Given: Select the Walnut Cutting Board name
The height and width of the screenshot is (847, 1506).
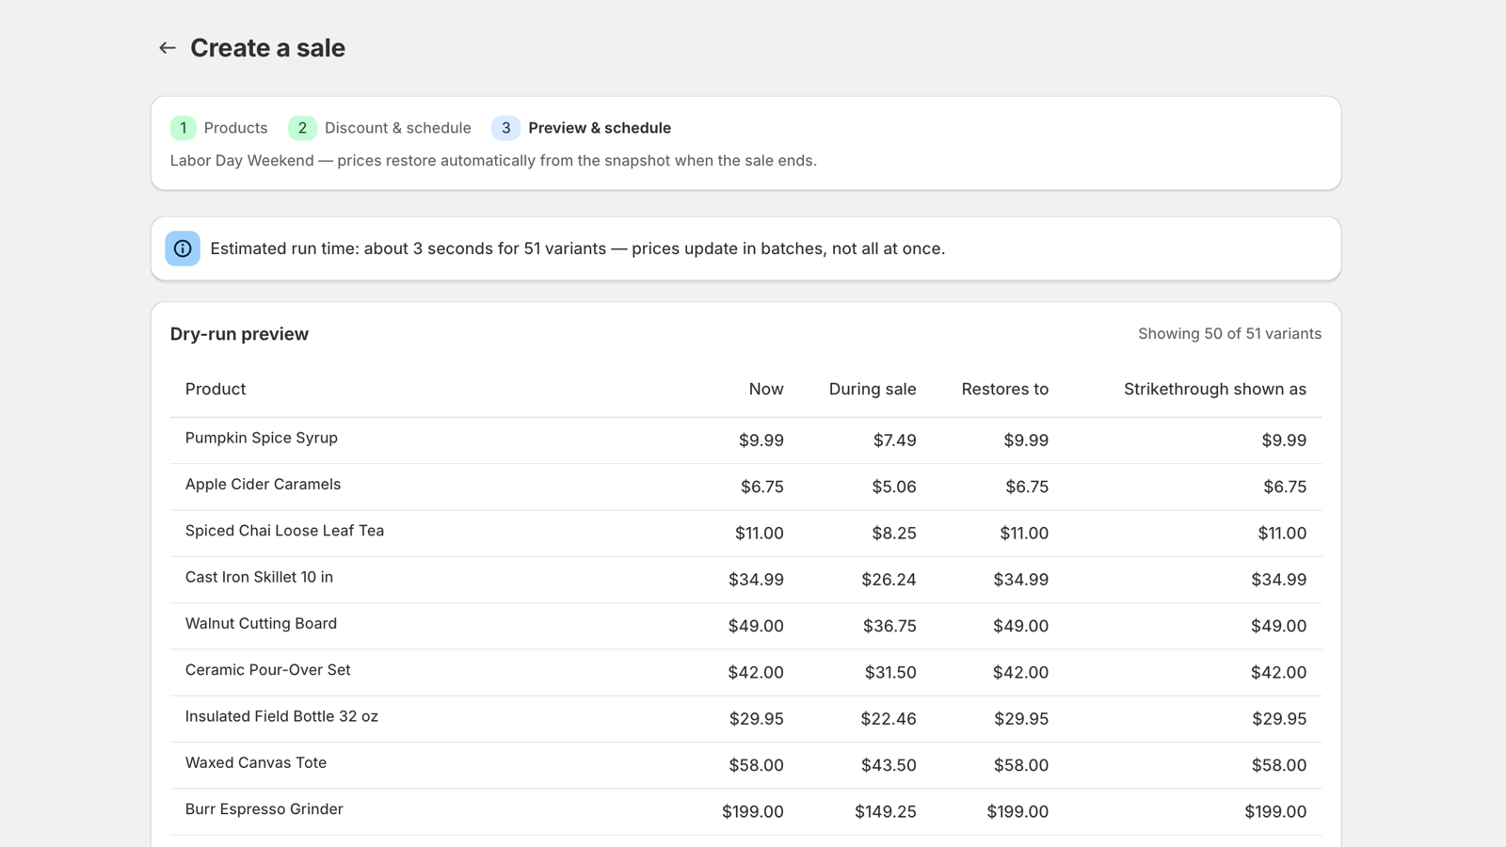Looking at the screenshot, I should (261, 624).
